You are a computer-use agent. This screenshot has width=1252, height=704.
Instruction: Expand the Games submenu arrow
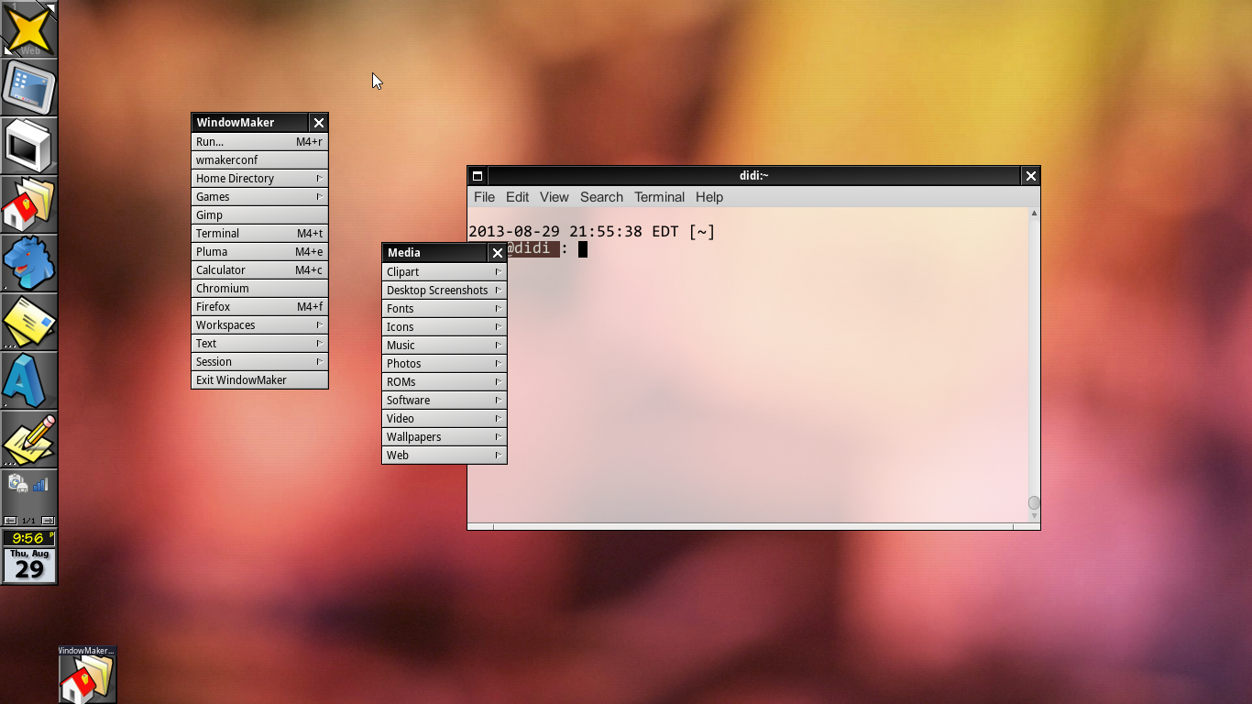click(x=319, y=196)
